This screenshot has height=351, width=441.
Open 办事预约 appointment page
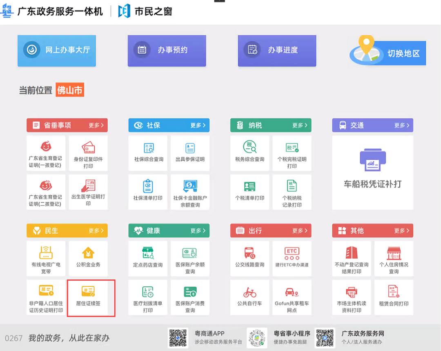point(167,51)
